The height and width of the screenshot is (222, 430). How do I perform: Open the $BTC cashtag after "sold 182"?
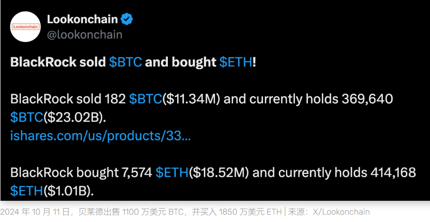point(145,99)
